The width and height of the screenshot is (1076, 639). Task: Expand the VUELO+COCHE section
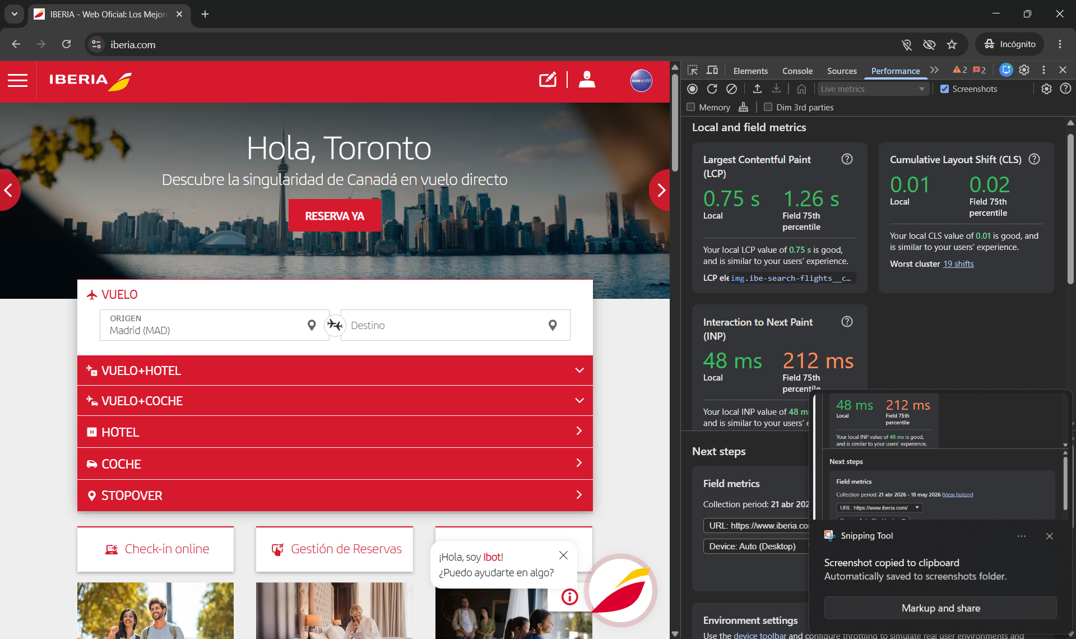335,401
